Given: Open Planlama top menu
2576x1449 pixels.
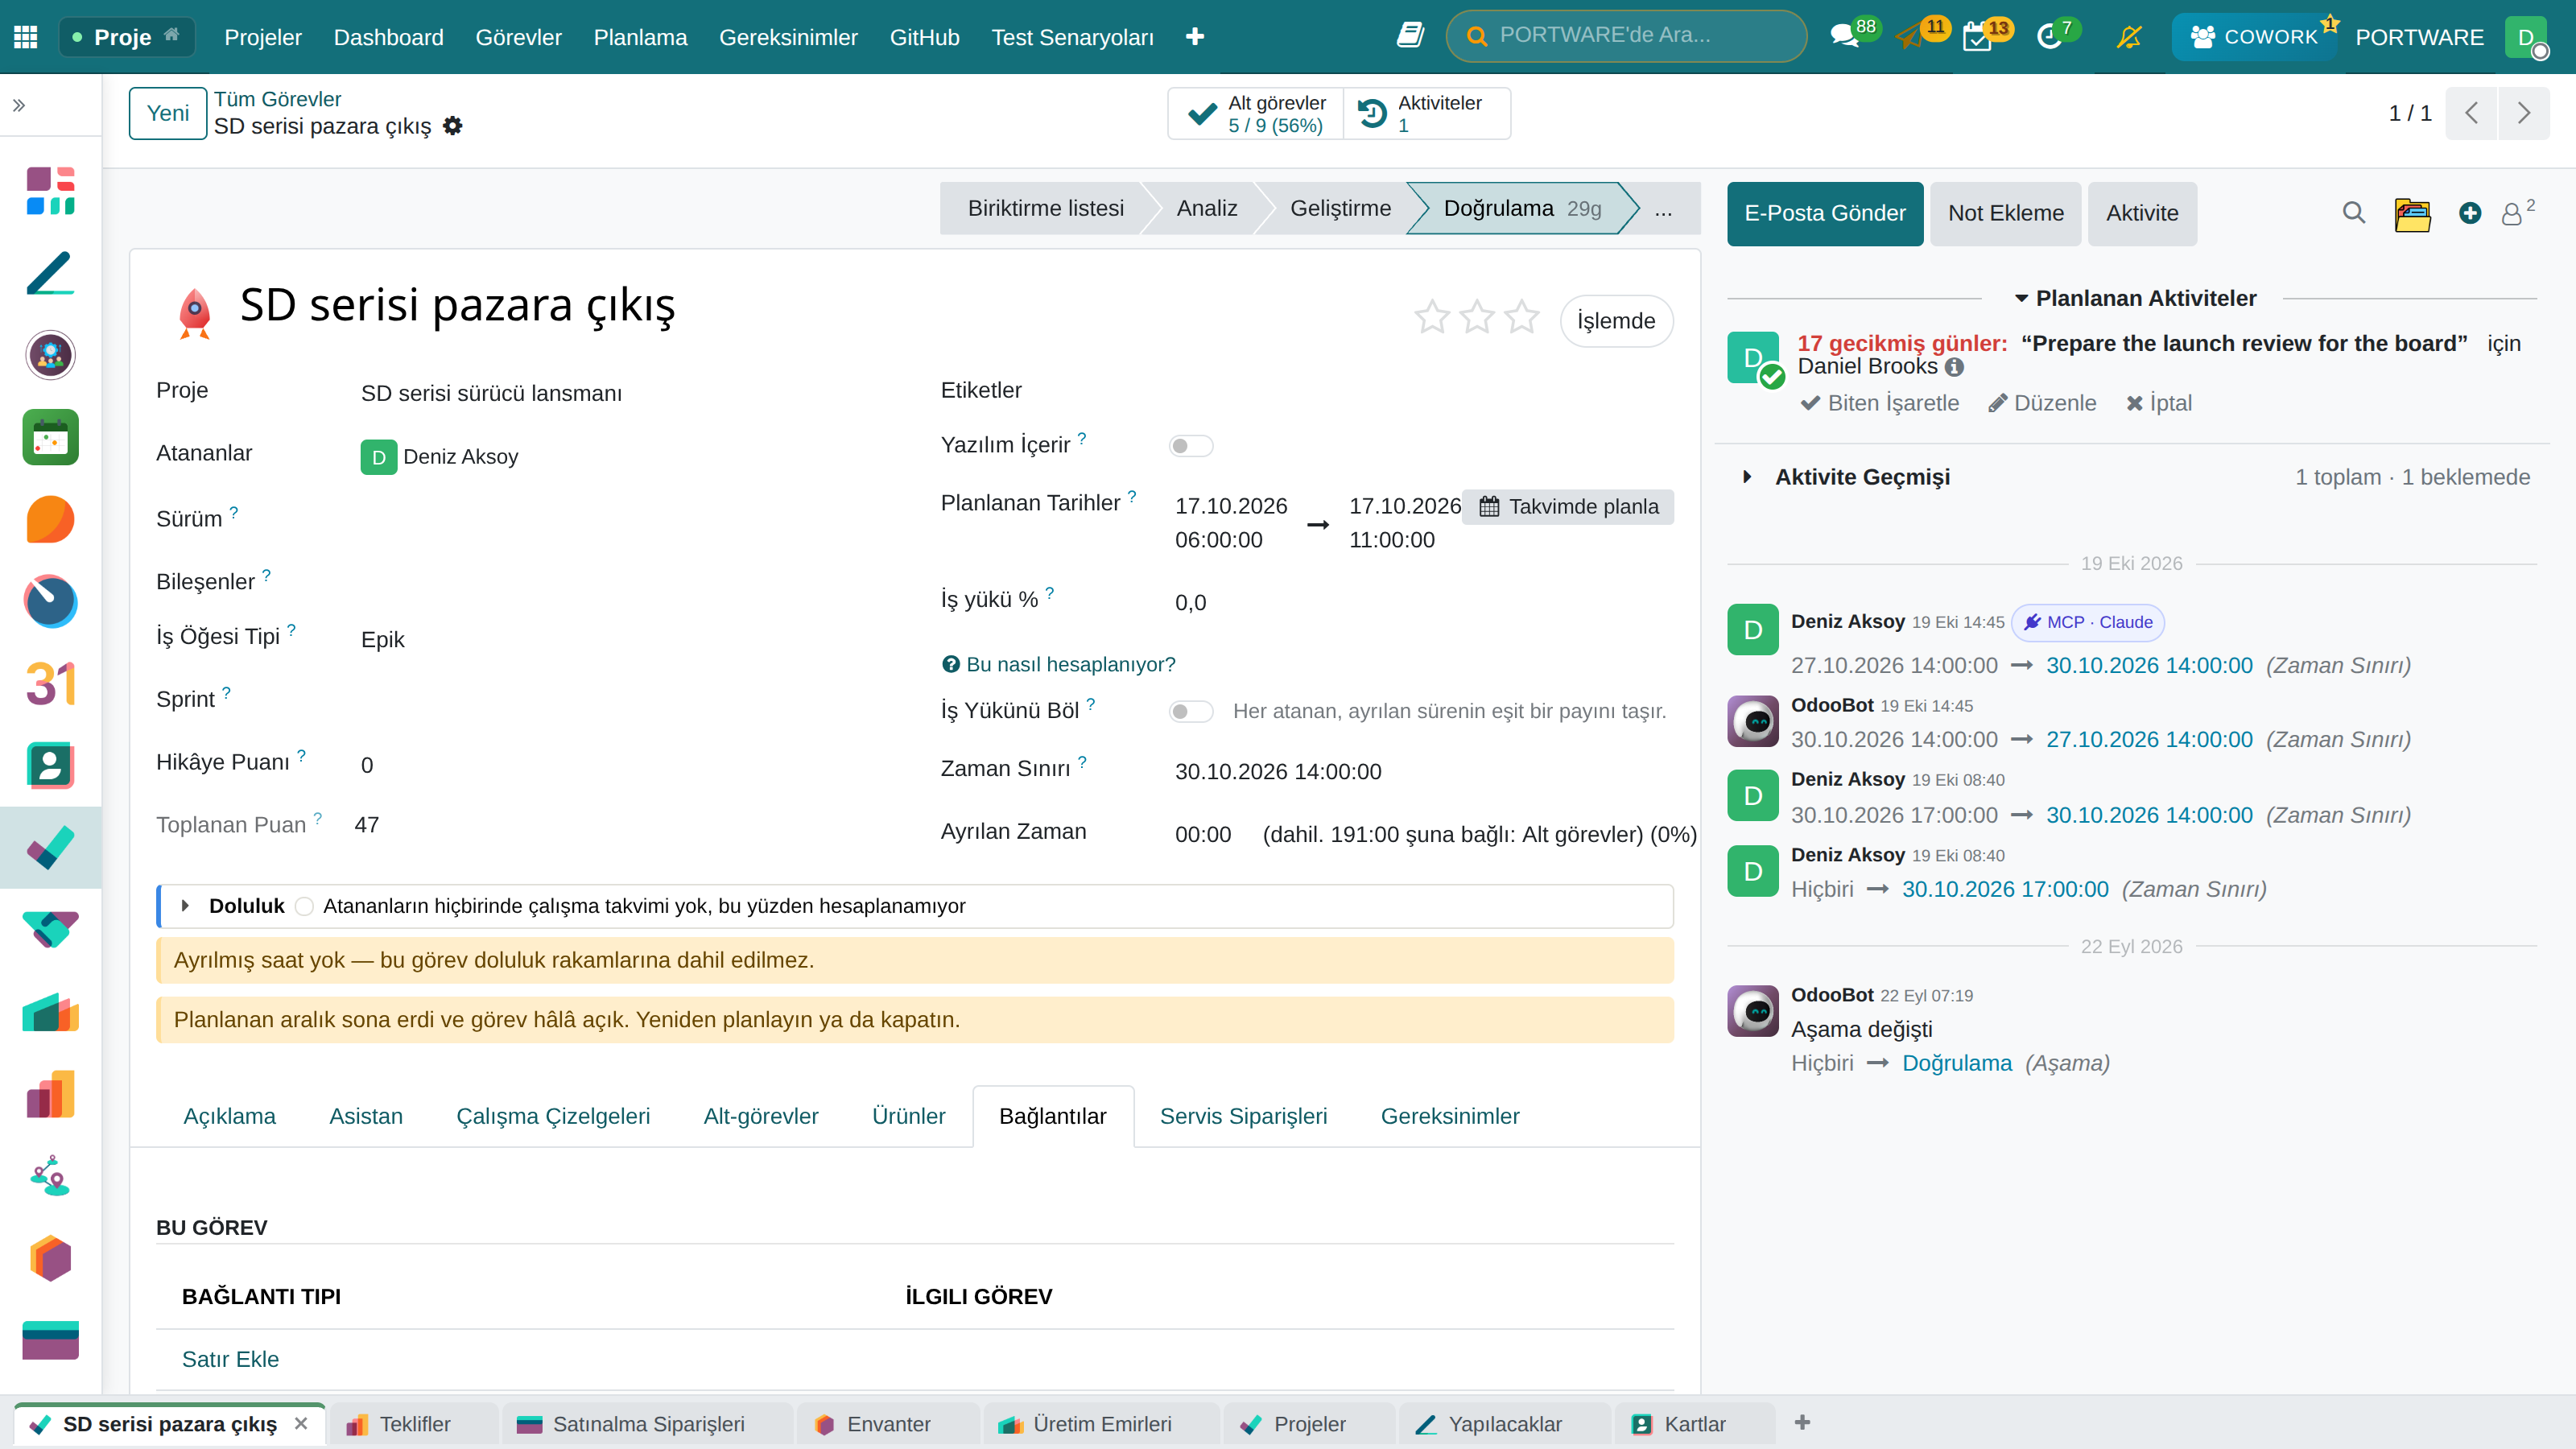Looking at the screenshot, I should (640, 37).
